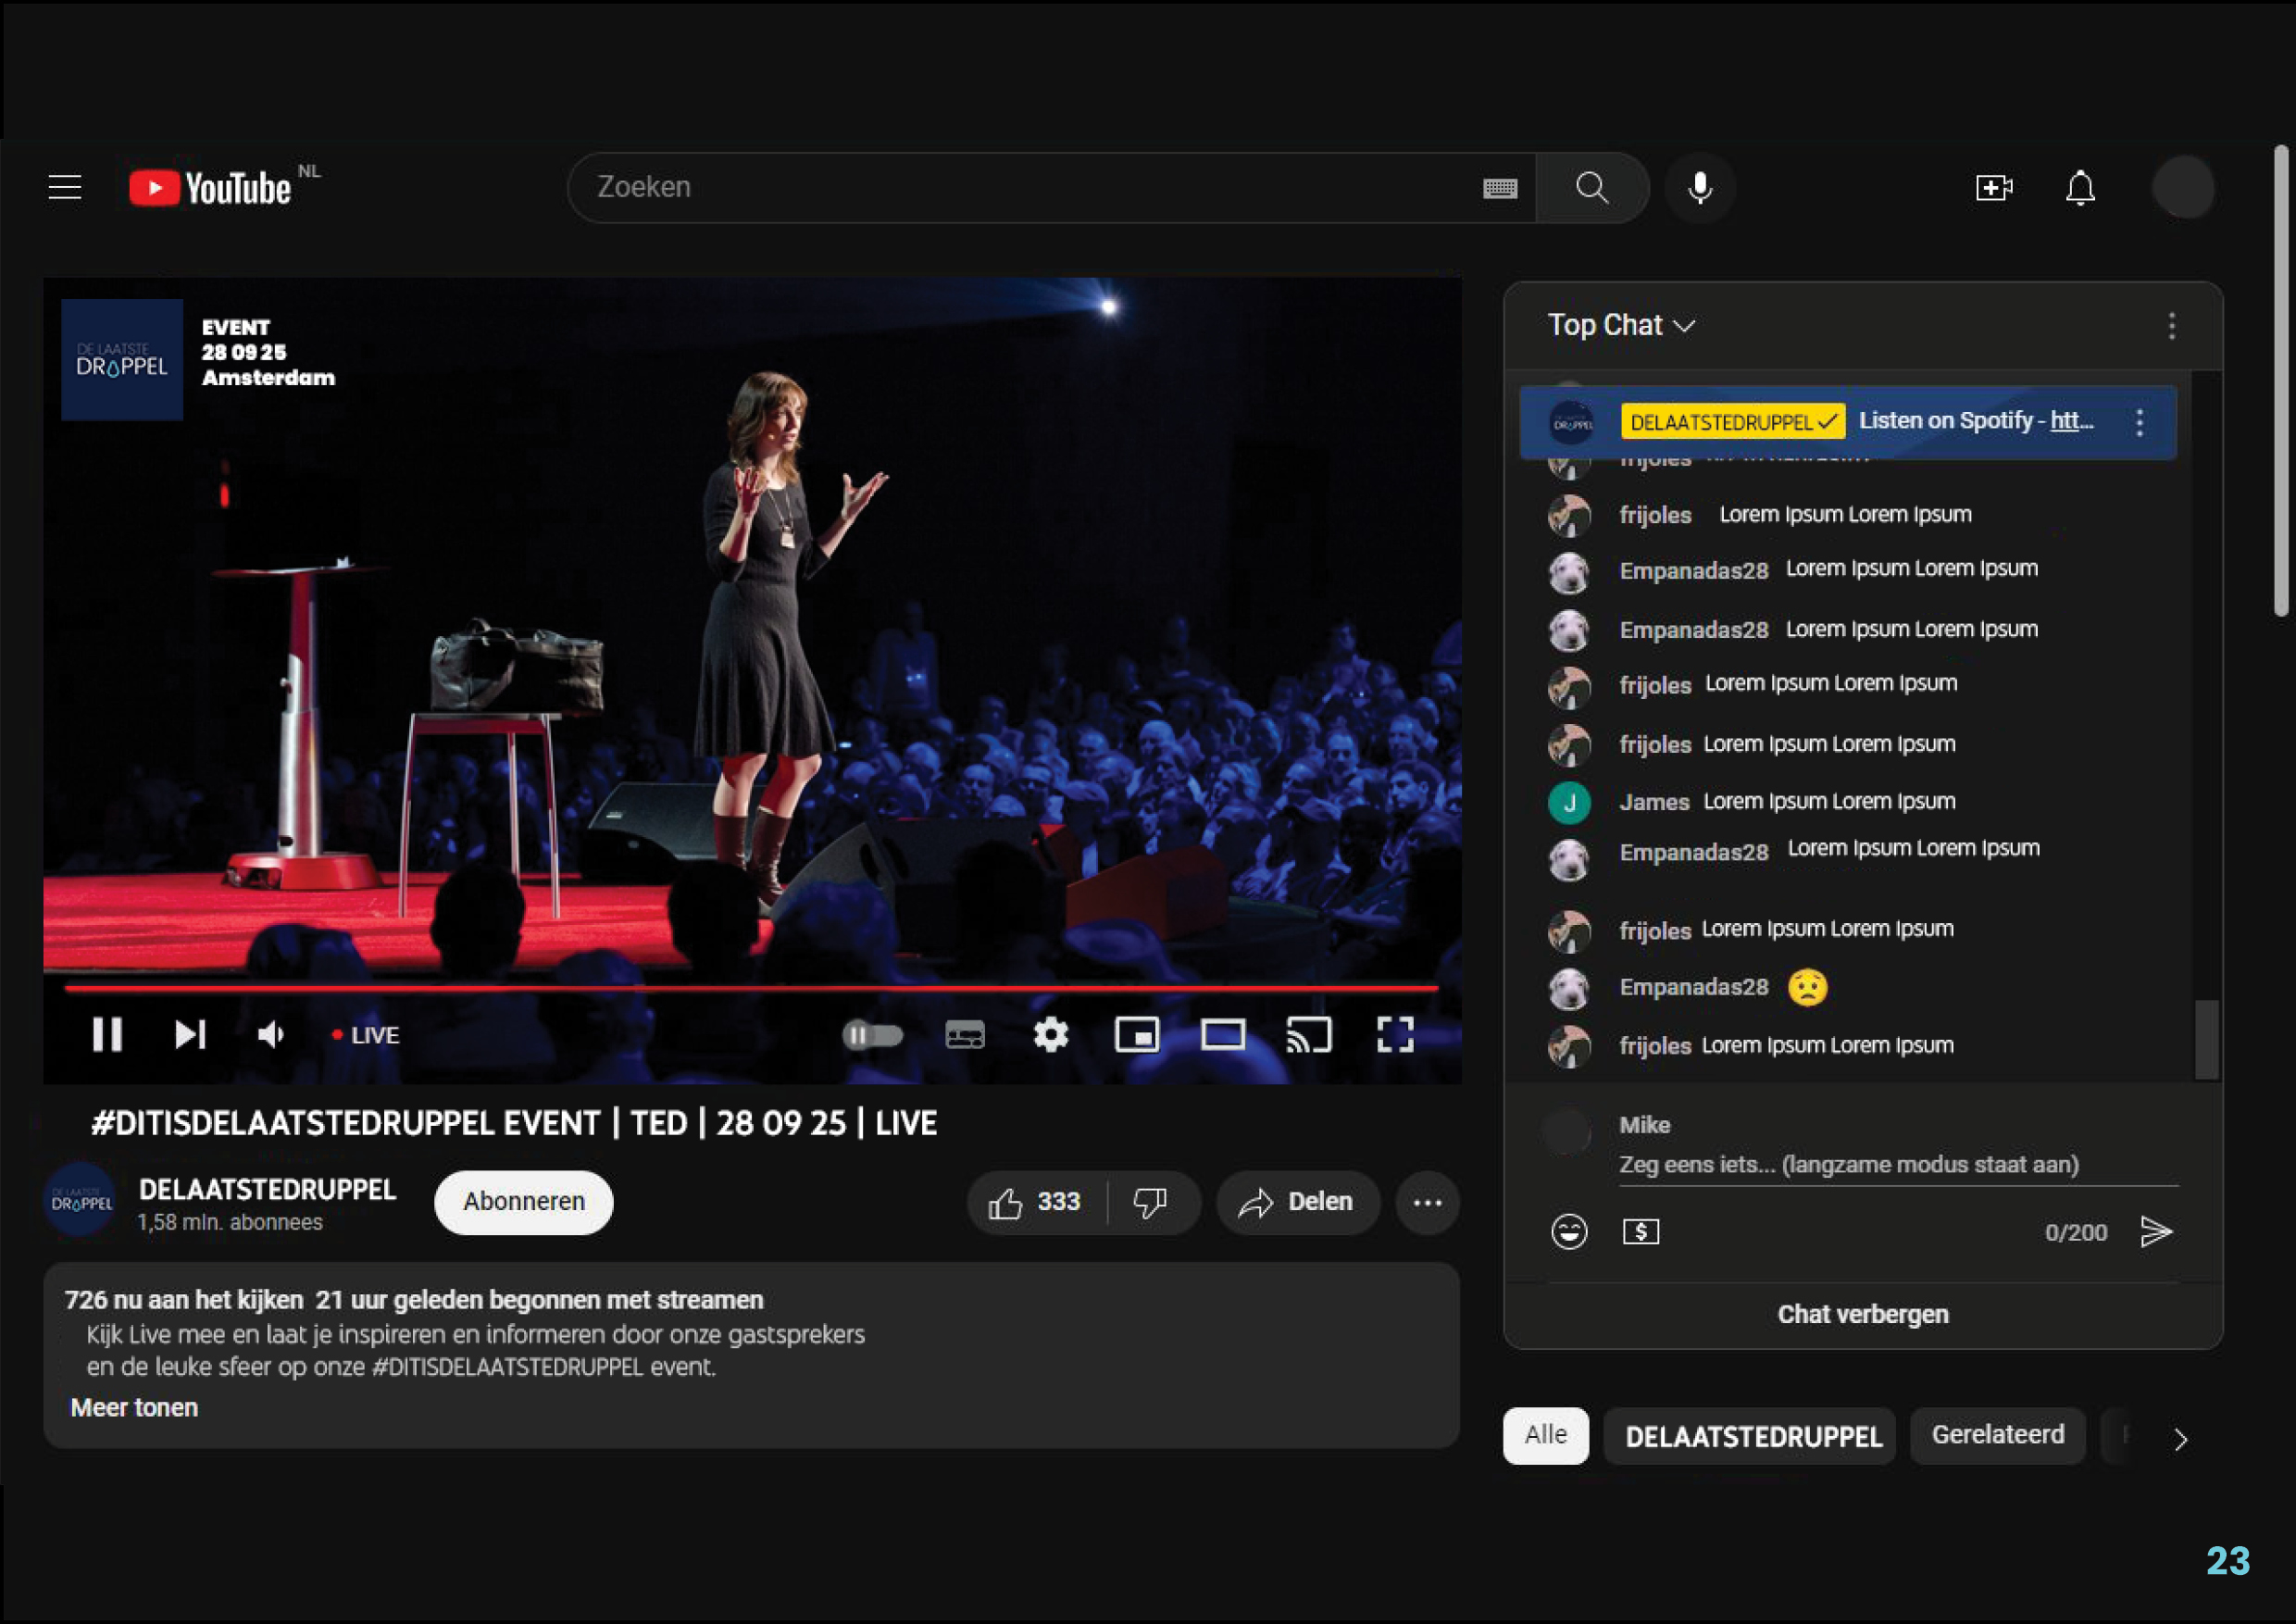Image resolution: width=2296 pixels, height=1624 pixels.
Task: Open the on-screen keyboard in search box
Action: 1499,188
